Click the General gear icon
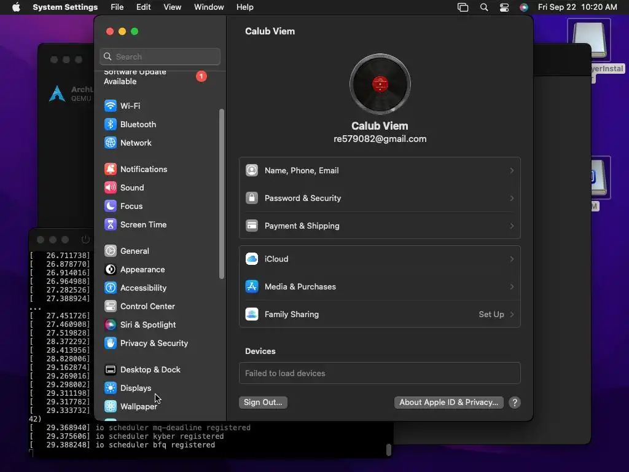 point(111,251)
